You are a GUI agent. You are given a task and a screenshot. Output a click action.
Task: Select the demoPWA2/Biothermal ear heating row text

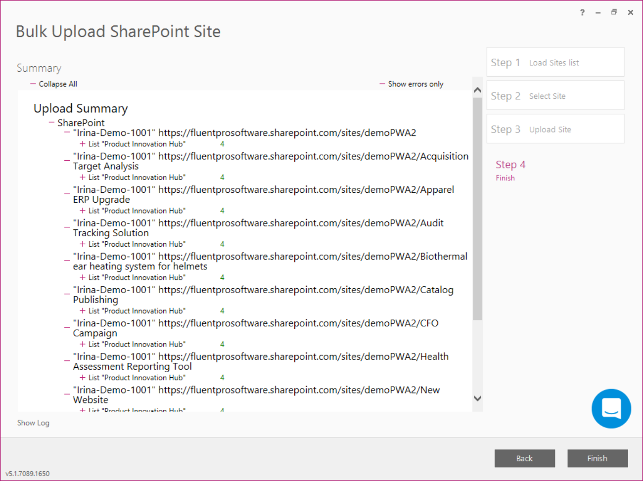point(270,261)
